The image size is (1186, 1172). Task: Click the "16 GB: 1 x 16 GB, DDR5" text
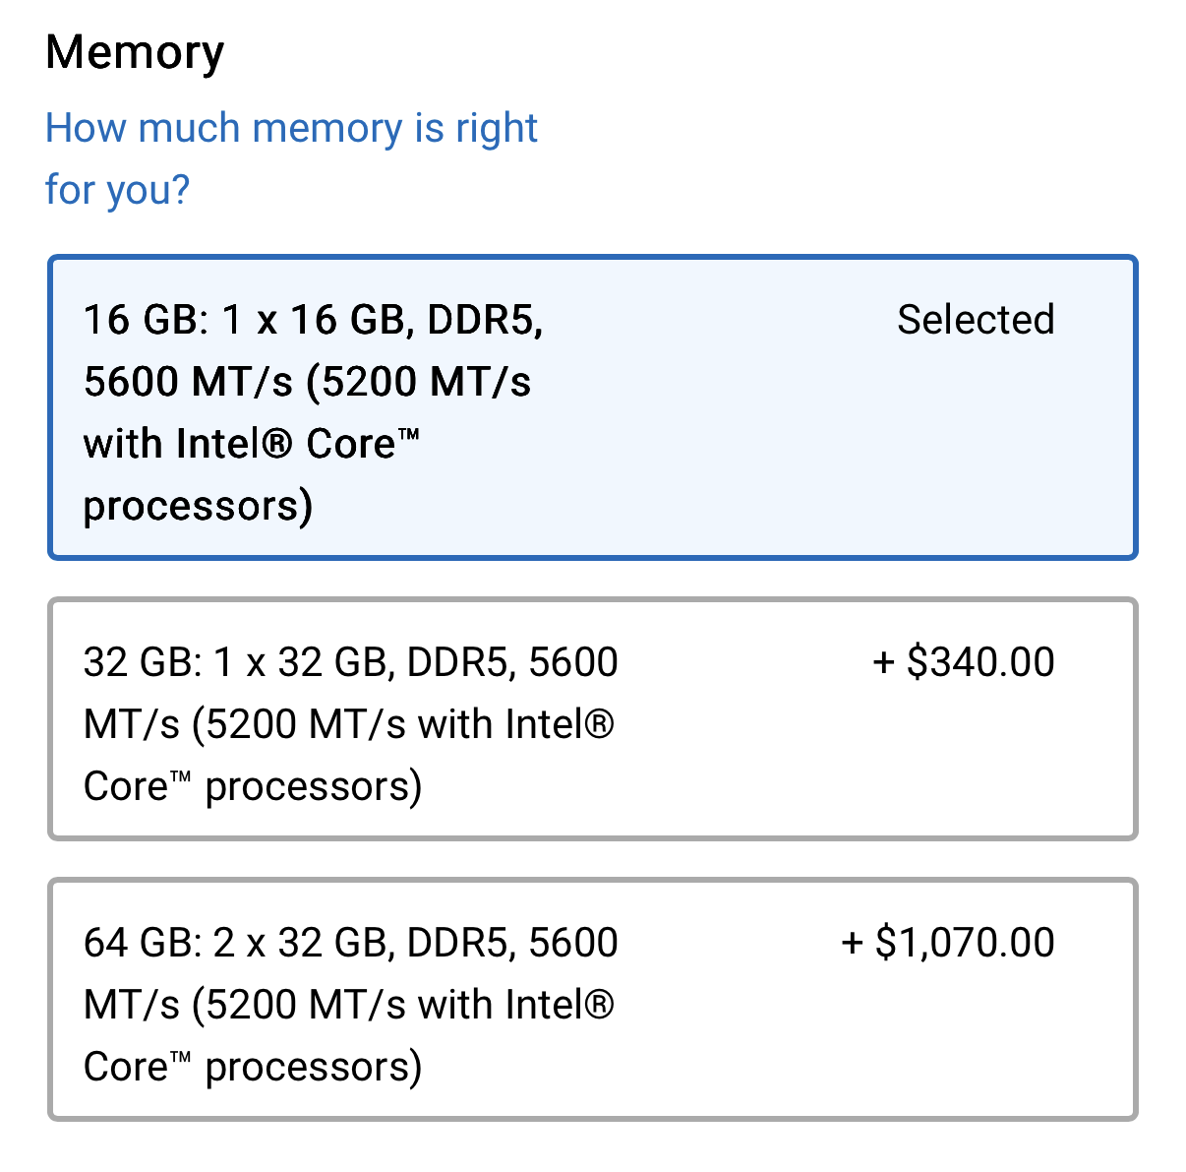[x=313, y=320]
